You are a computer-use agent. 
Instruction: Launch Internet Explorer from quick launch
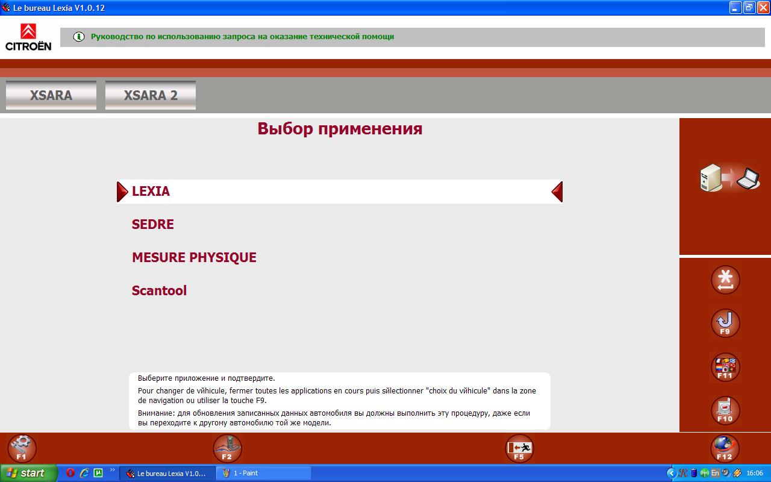[84, 473]
